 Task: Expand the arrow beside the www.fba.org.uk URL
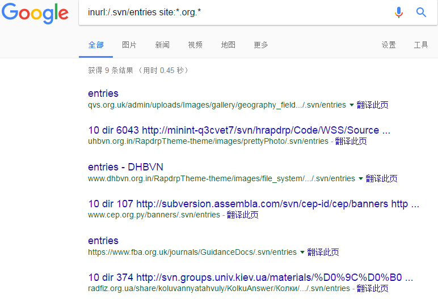302,252
